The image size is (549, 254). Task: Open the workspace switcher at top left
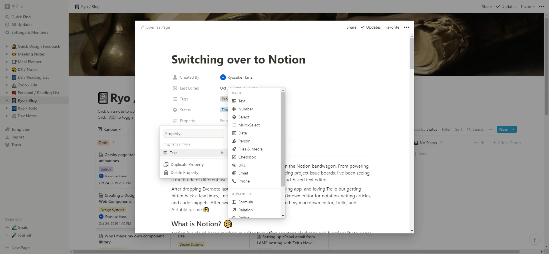(14, 7)
